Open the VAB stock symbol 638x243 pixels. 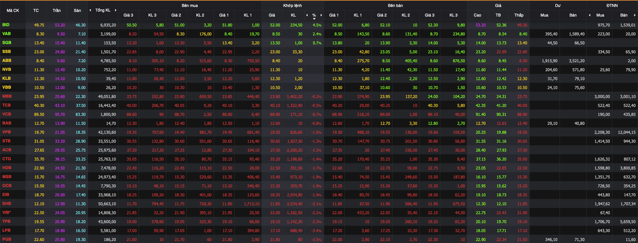(6, 34)
